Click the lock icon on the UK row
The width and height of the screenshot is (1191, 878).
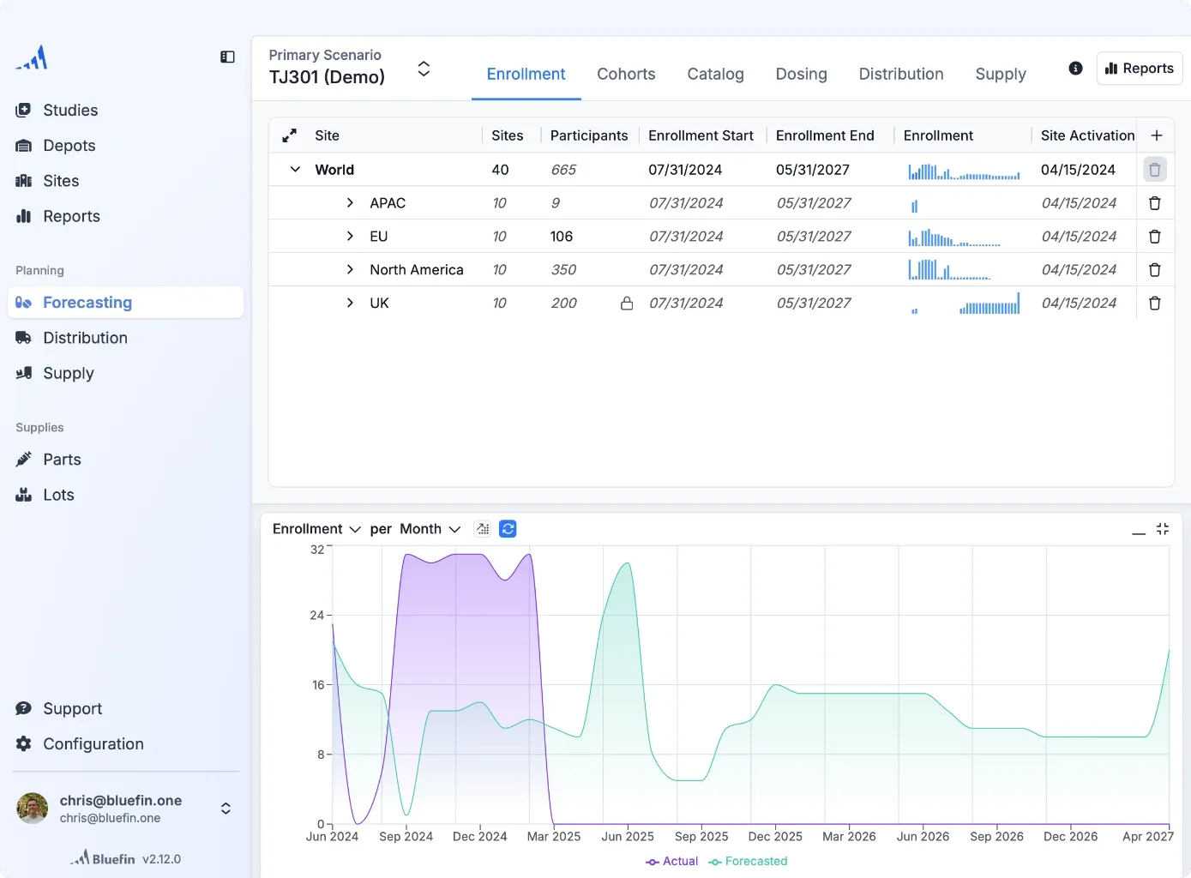pos(627,303)
